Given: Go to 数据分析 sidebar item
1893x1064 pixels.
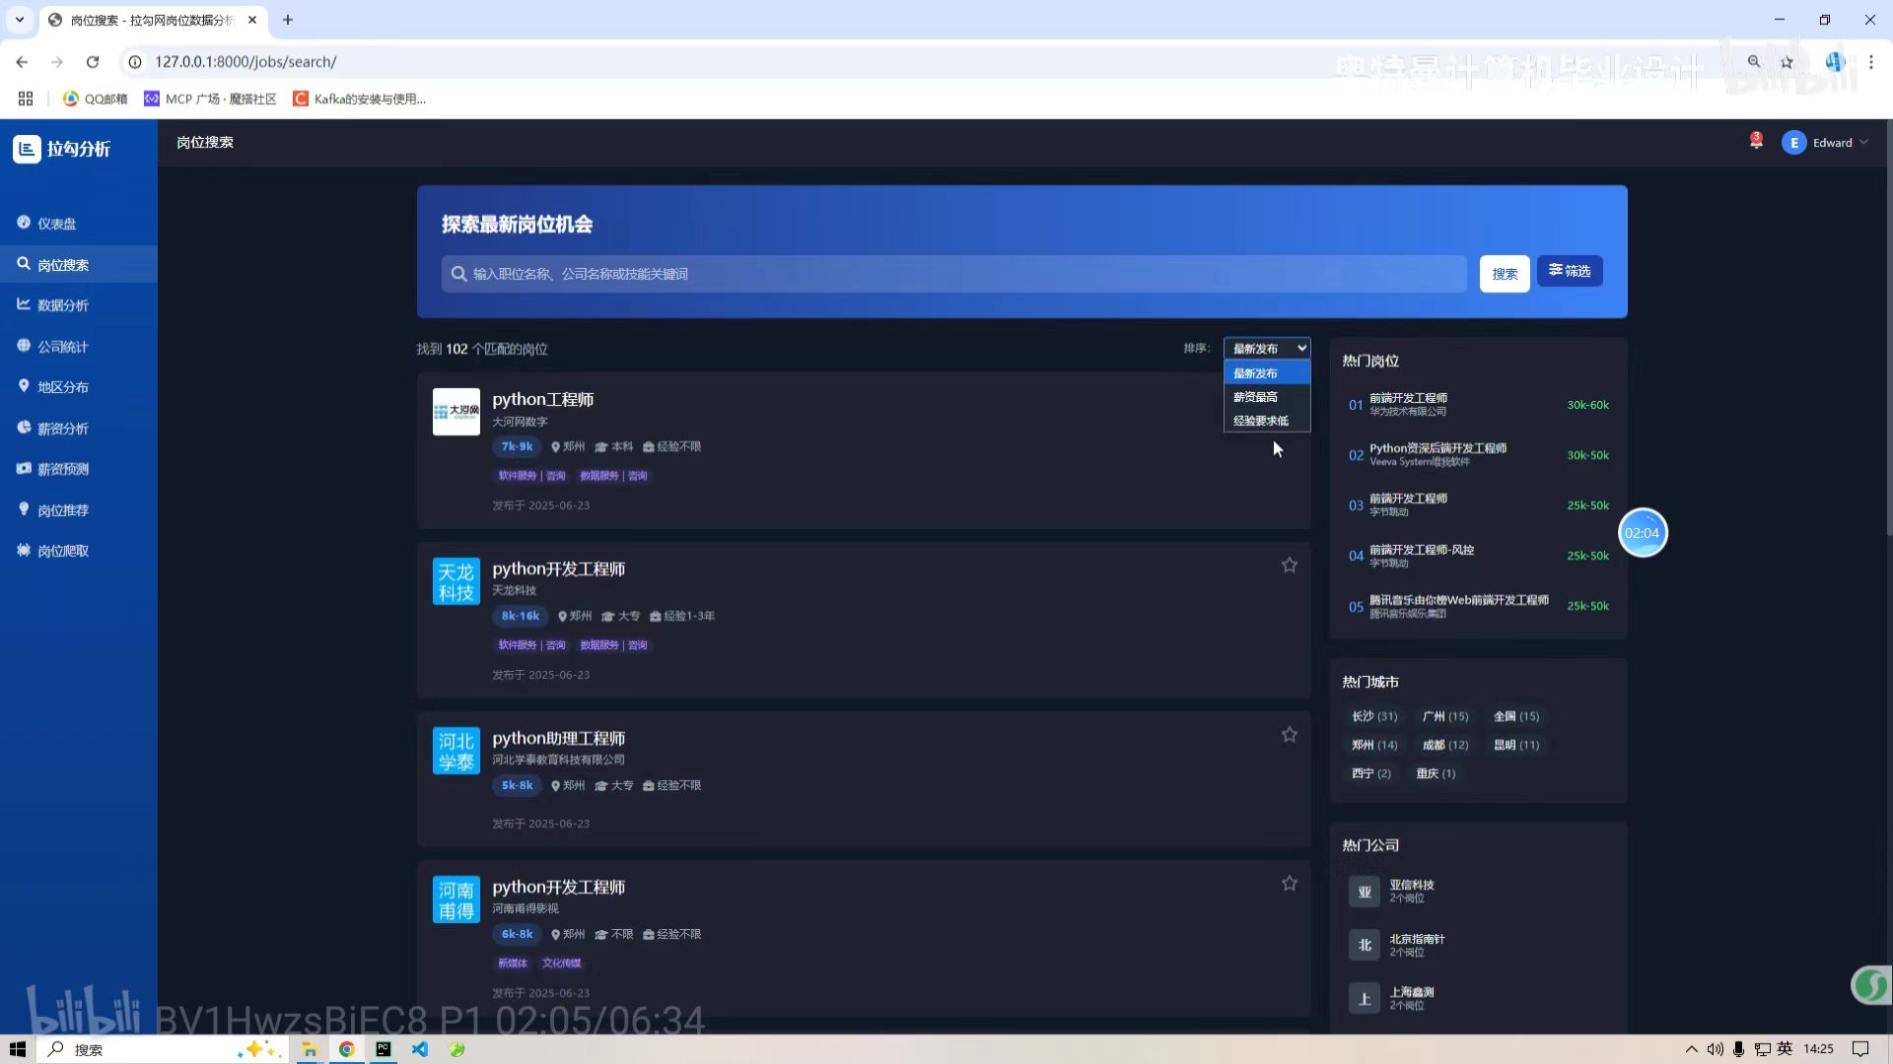Looking at the screenshot, I should pos(62,305).
